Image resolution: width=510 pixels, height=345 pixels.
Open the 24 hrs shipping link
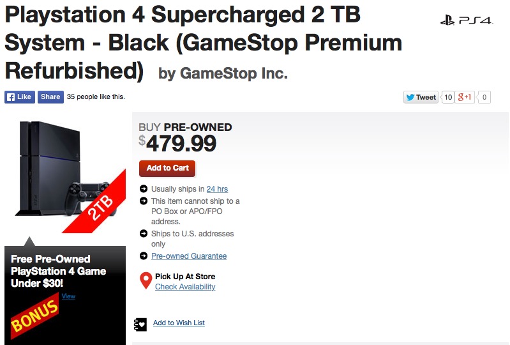[217, 189]
